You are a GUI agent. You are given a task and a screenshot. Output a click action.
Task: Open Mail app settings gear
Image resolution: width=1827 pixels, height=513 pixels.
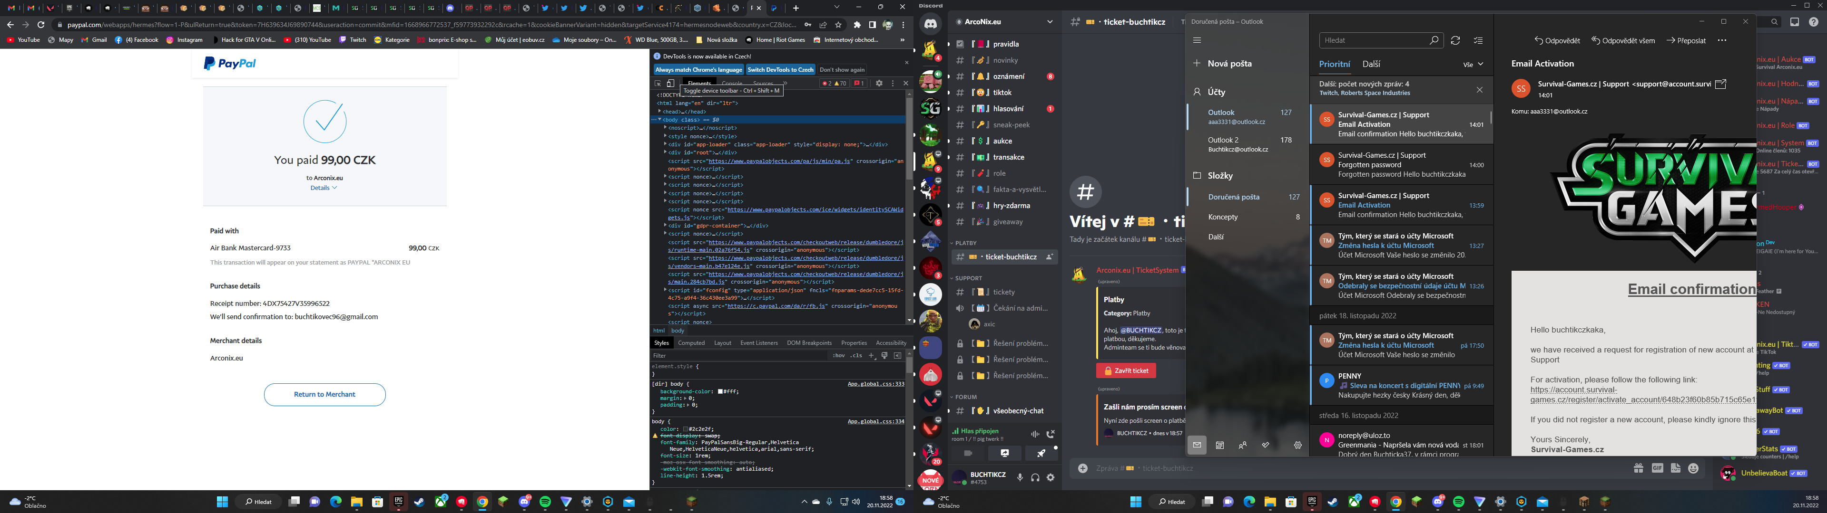point(1298,446)
